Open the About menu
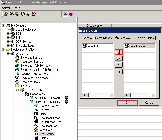This screenshot has height=140, width=162. click(x=16, y=8)
